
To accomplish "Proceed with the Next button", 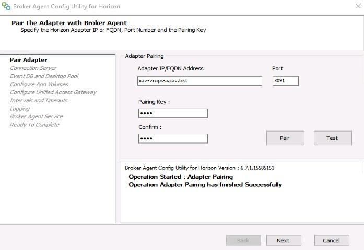I will tap(284, 241).
